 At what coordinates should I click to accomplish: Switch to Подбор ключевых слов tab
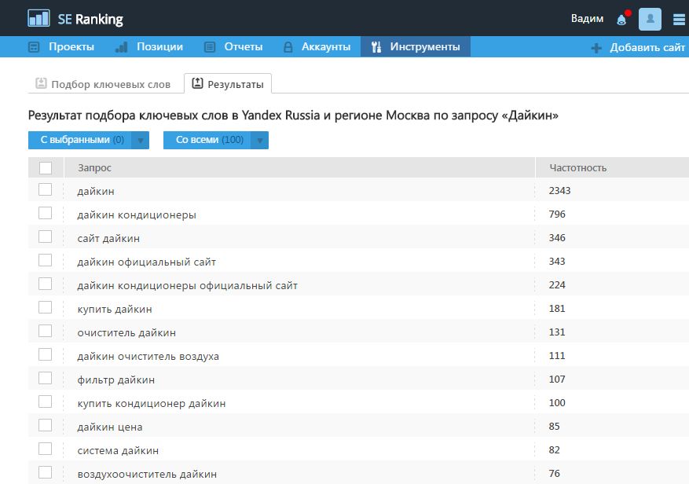(x=104, y=84)
